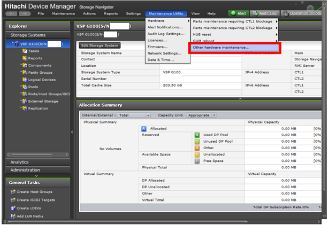Select Other hardware maintenance menu entry
The height and width of the screenshot is (225, 328).
(x=234, y=48)
